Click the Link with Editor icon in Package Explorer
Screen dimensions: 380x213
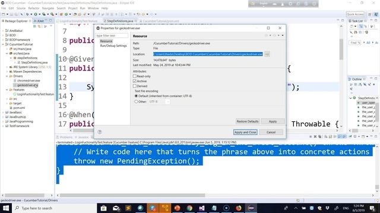39,26
